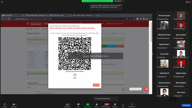The image size is (192, 108).
Task: Start Video in Zoom toolbar
Action: pos(14,105)
